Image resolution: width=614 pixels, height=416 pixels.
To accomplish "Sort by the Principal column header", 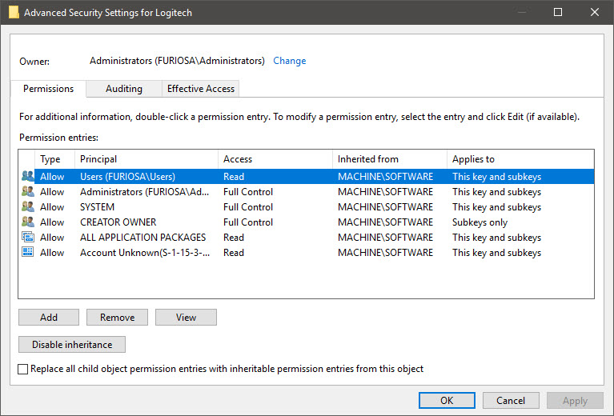I will pyautogui.click(x=146, y=159).
